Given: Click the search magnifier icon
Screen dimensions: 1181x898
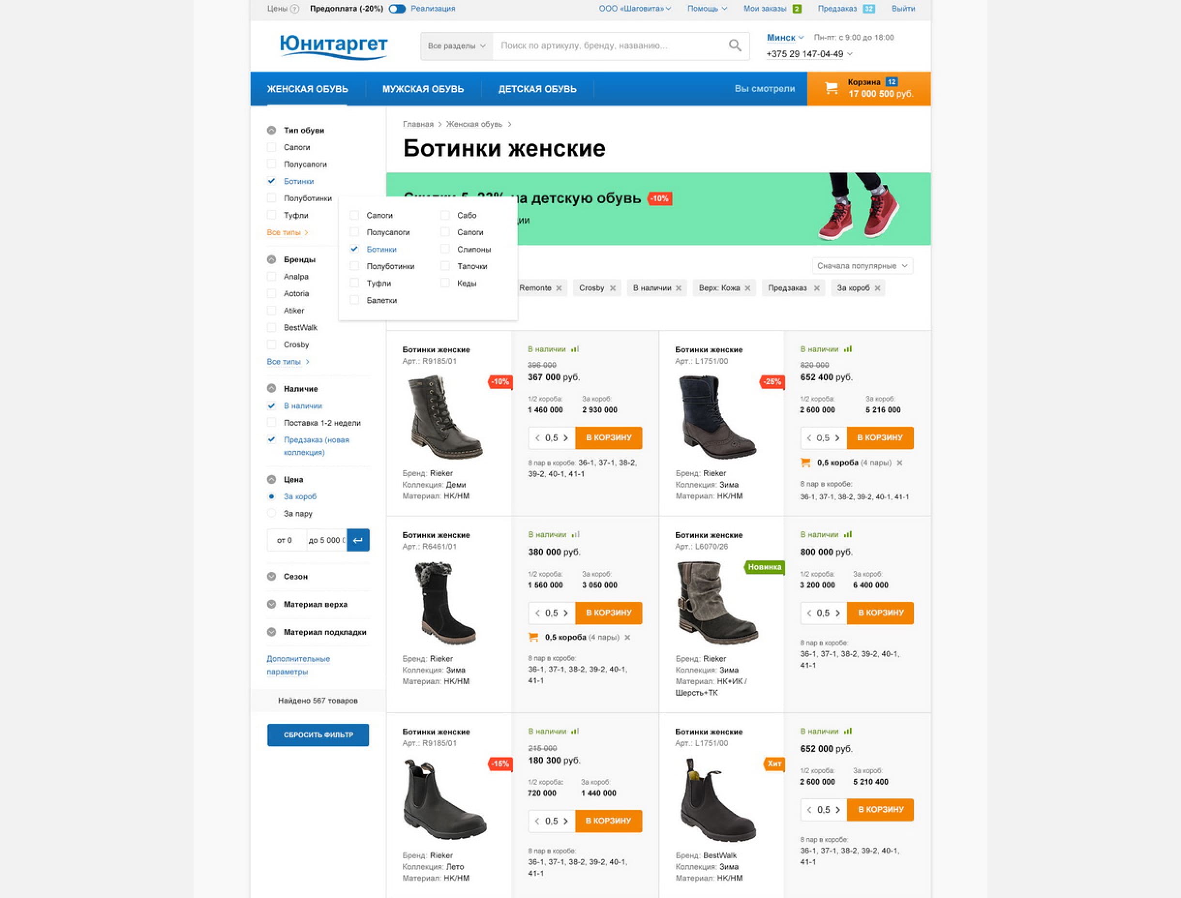Looking at the screenshot, I should point(735,45).
